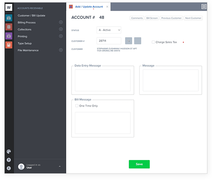The image size is (212, 183).
Task: Open the help question mark icon
Action: pyautogui.click(x=9, y=160)
